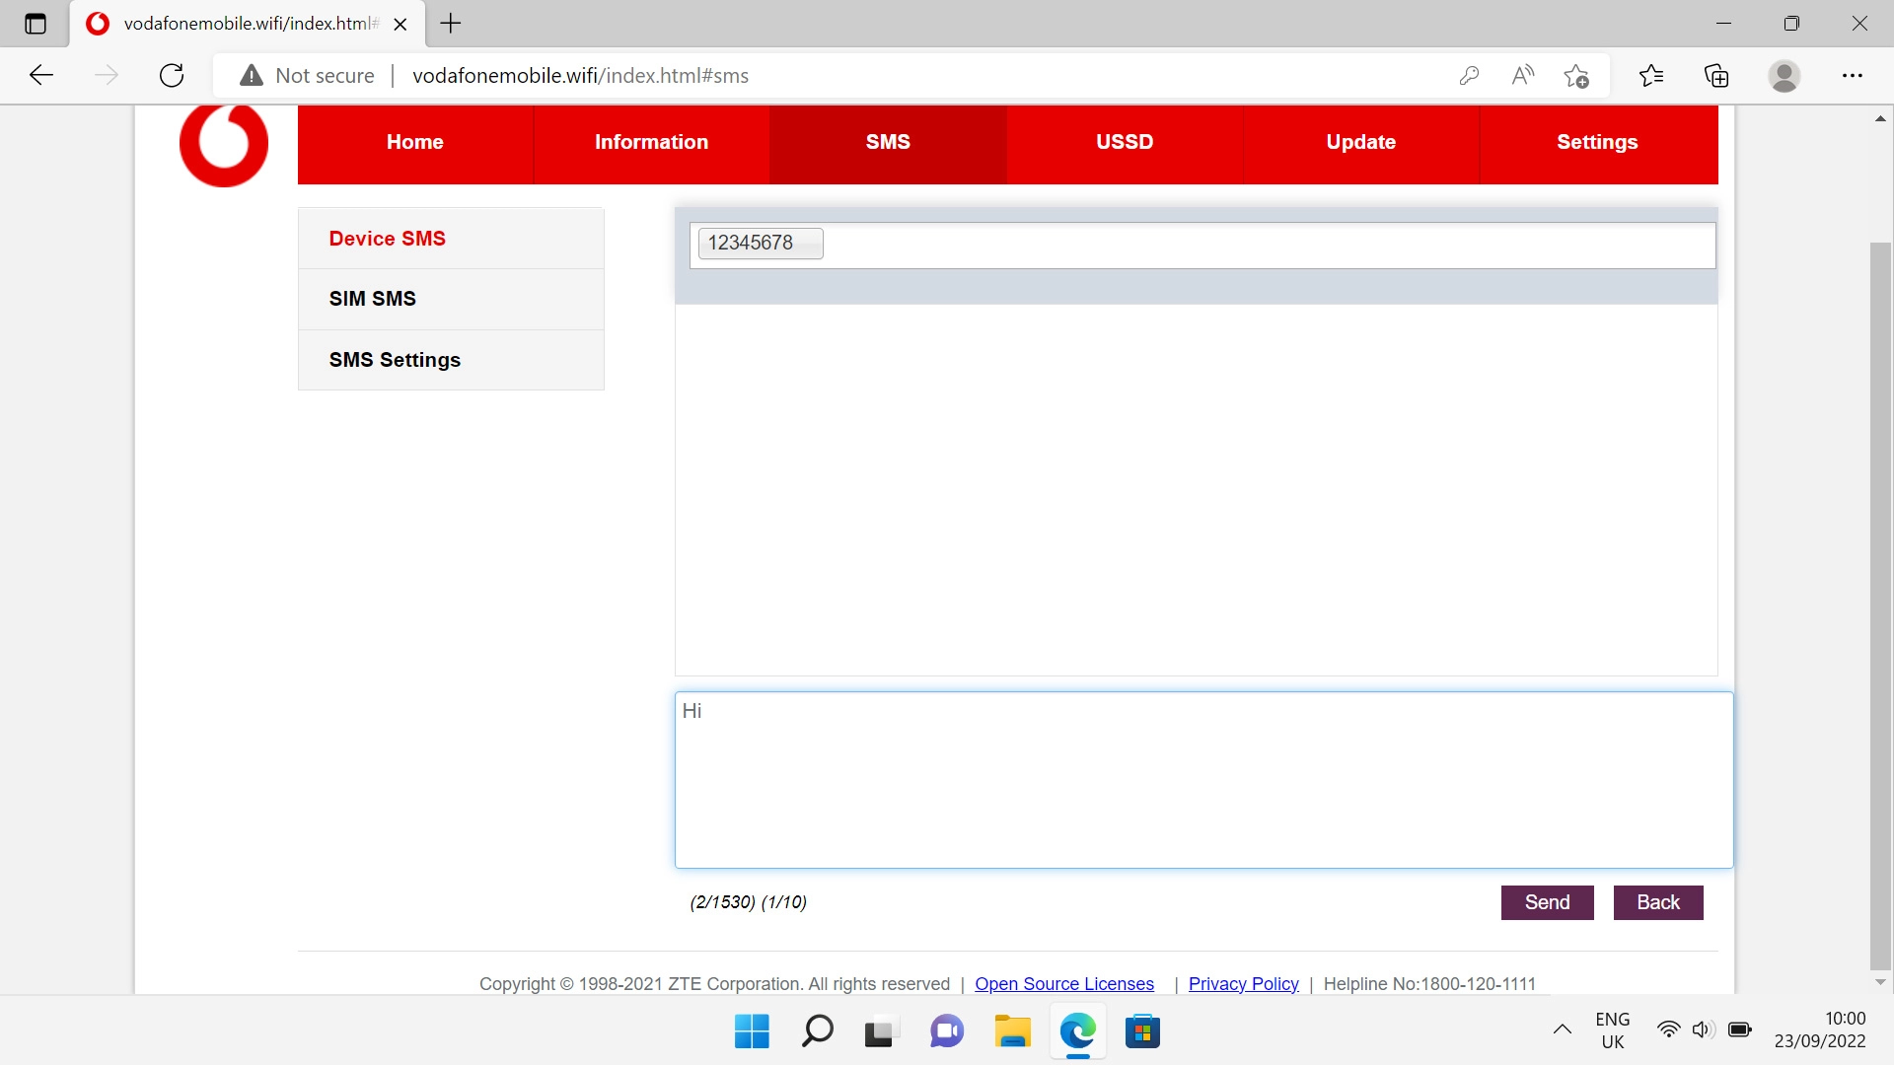Show hidden system tray icons
Image resolution: width=1894 pixels, height=1065 pixels.
tap(1563, 1030)
